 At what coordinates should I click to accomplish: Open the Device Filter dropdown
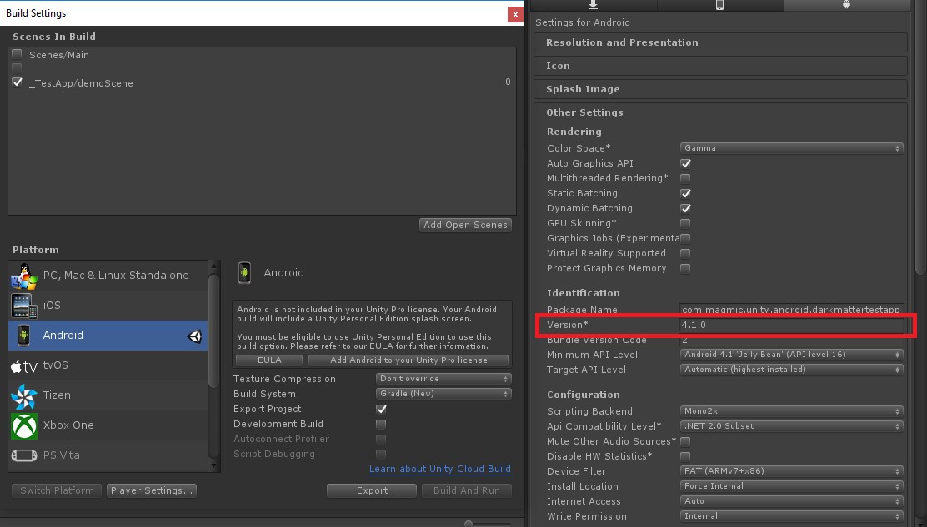pyautogui.click(x=792, y=471)
